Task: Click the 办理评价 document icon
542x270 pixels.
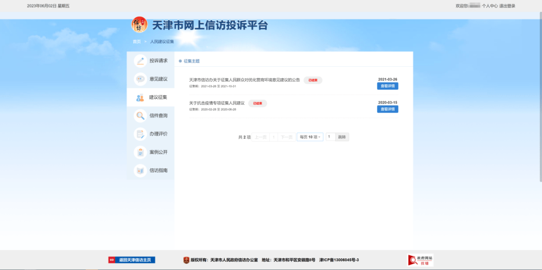Action: [140, 134]
